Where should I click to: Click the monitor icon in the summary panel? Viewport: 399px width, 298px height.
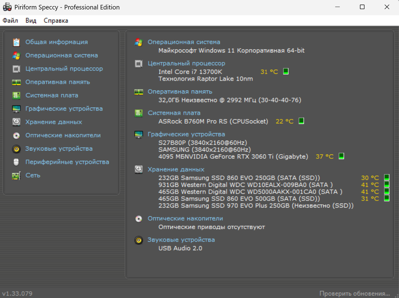[139, 134]
